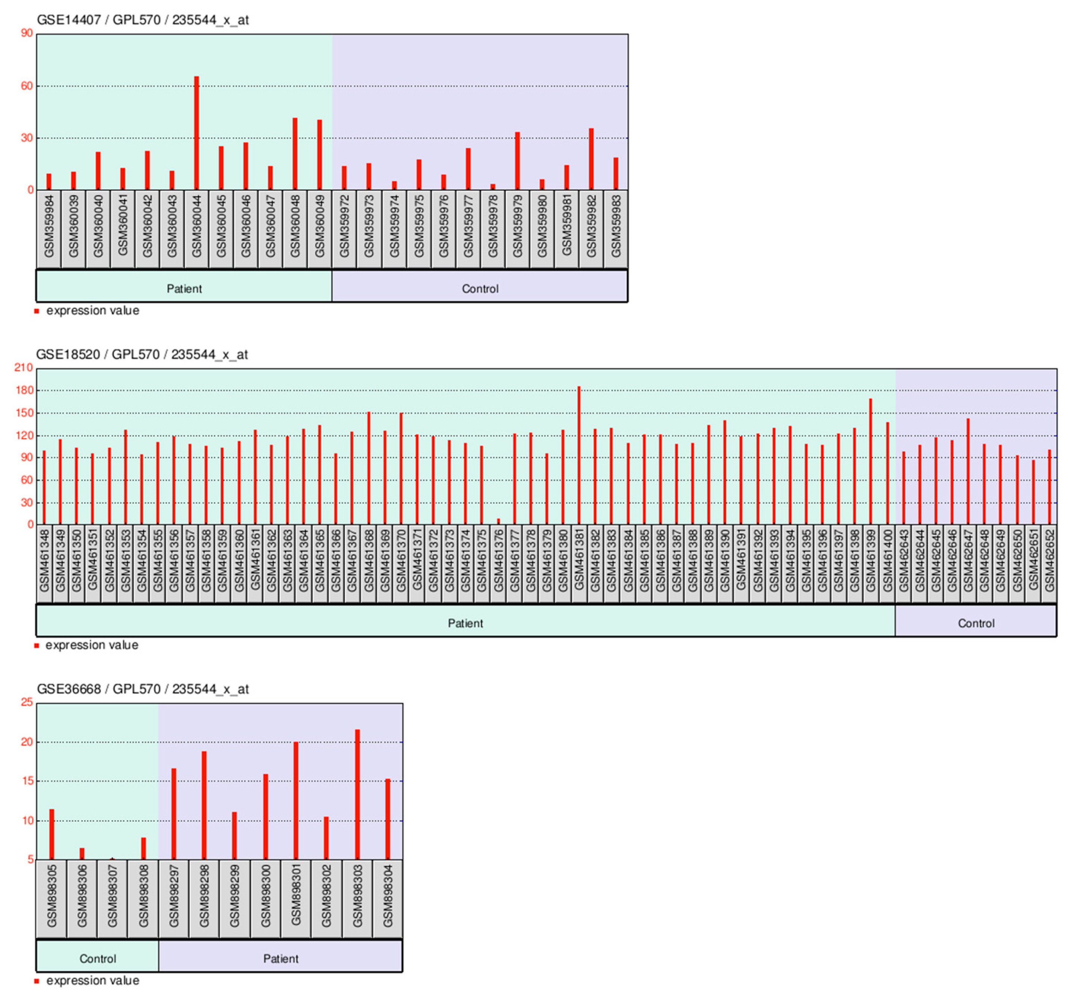Click the red bar for GSM898301
1068x996 pixels.
click(296, 800)
